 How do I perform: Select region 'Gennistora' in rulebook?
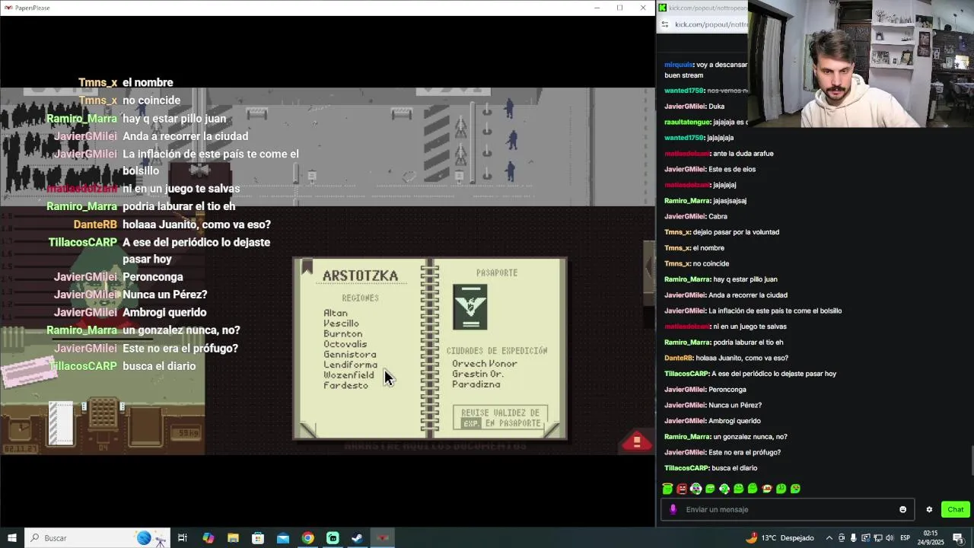(349, 354)
